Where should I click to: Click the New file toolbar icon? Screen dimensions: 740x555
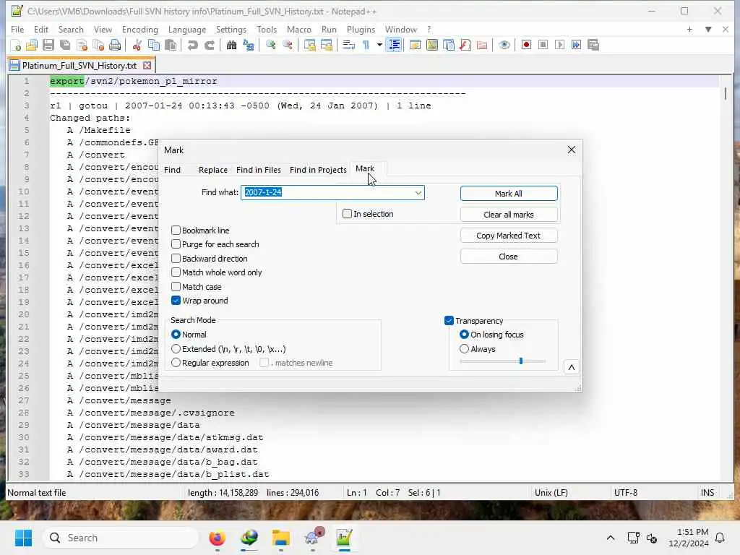coord(16,46)
